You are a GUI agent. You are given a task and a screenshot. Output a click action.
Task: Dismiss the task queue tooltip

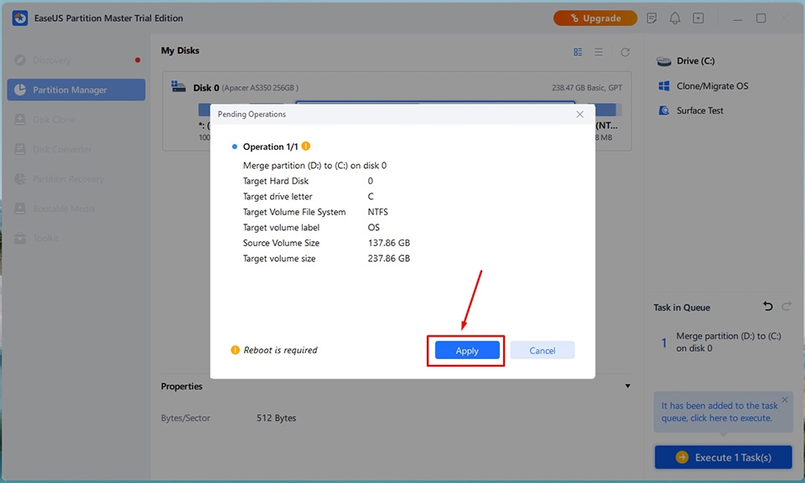click(x=785, y=400)
